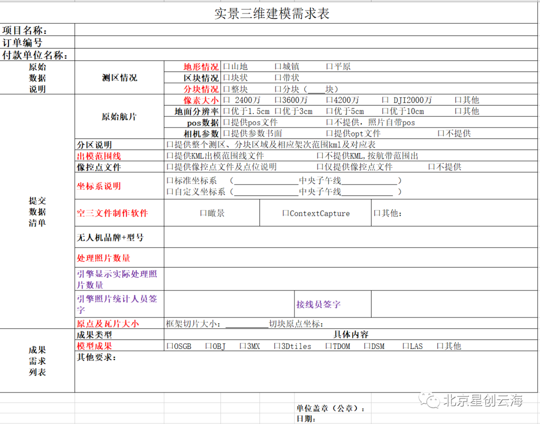The width and height of the screenshot is (540, 424).
Task: Click the 具体内容 header cell
Action: 350,334
